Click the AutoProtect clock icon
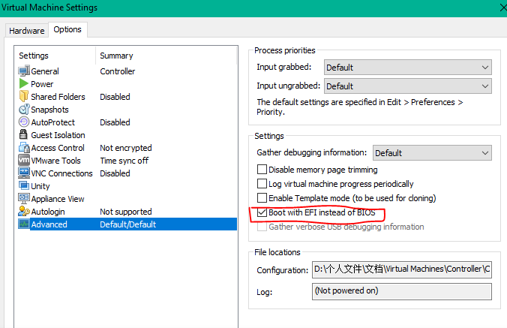This screenshot has height=328, width=507. [24, 122]
